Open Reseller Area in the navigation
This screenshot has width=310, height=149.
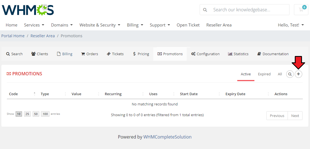[219, 25]
